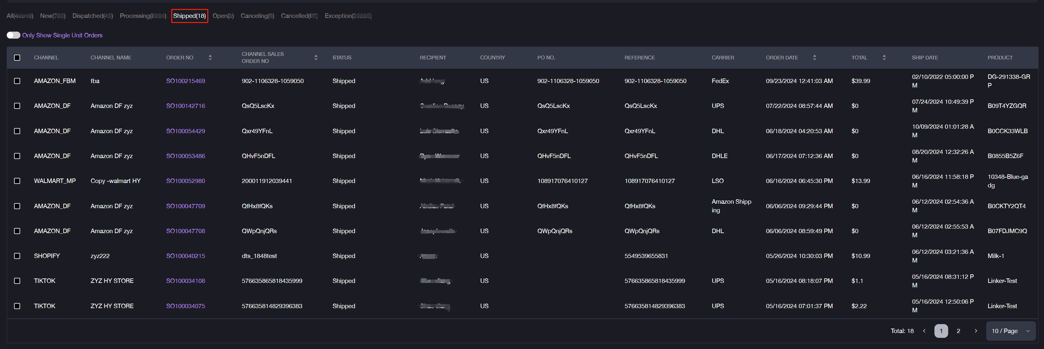Image resolution: width=1044 pixels, height=349 pixels.
Task: Go to page 2 of results
Action: 958,331
